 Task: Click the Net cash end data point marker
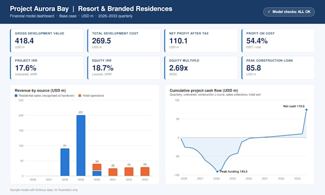click(x=306, y=110)
